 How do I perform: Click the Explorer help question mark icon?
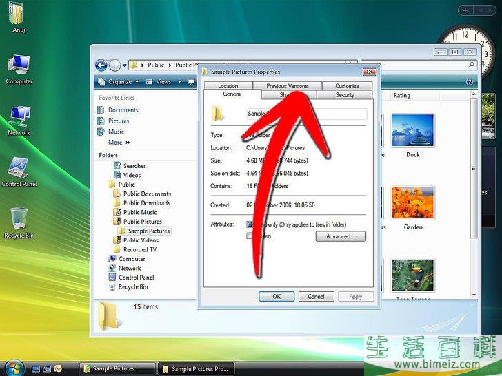pos(470,82)
